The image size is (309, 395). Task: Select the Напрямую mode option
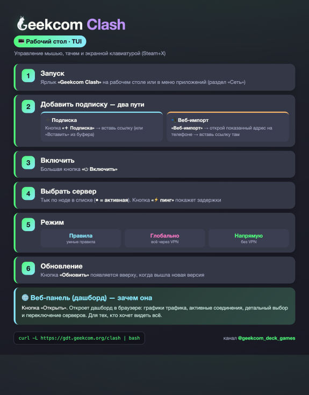coord(249,238)
